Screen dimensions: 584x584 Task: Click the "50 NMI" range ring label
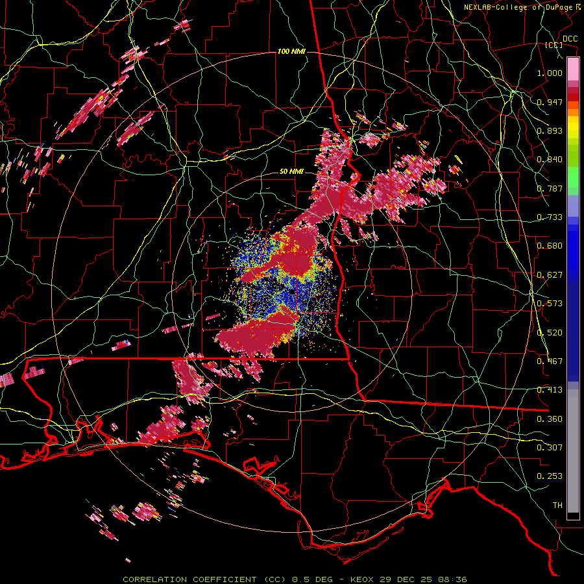point(291,172)
